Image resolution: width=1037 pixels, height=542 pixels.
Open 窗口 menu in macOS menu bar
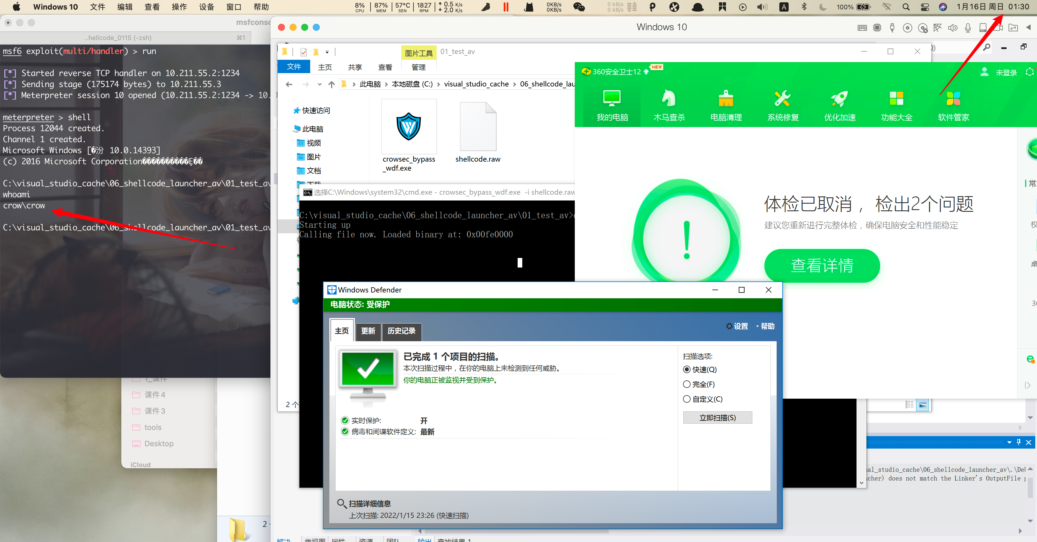click(234, 7)
